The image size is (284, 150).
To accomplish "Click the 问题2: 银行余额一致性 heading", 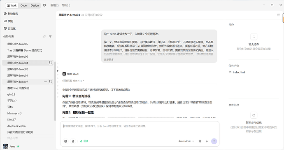I will coord(78,112).
